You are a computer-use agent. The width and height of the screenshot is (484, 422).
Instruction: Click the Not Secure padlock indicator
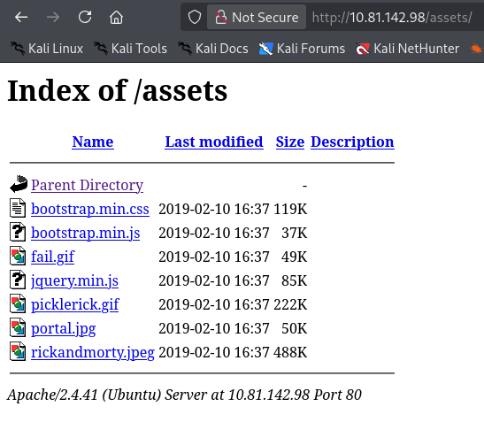[257, 18]
